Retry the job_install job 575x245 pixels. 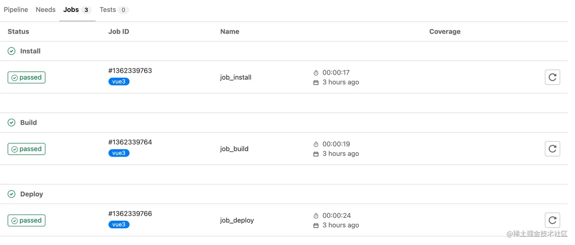click(x=552, y=77)
